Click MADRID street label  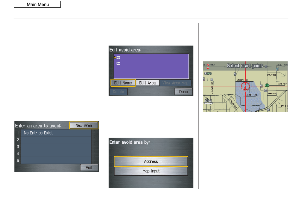212,88
